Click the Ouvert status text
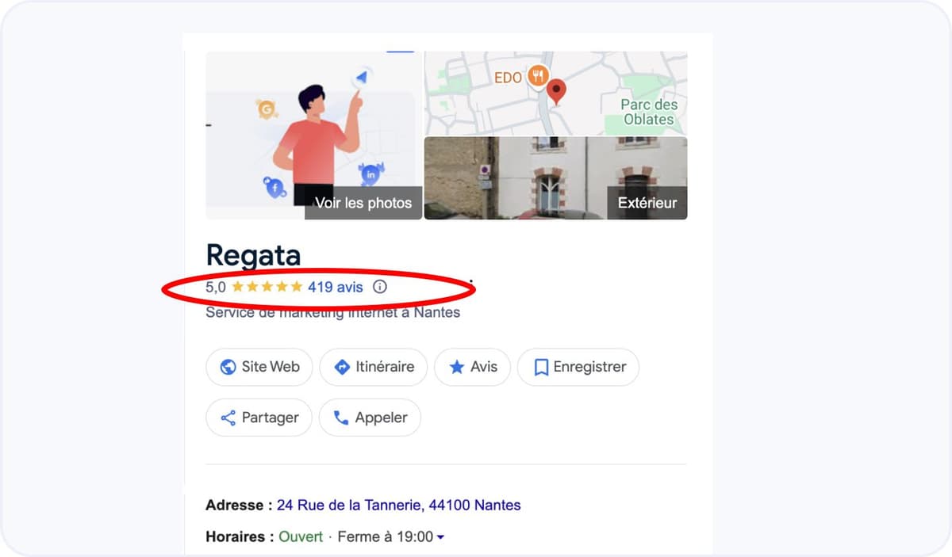952x557 pixels. point(301,536)
